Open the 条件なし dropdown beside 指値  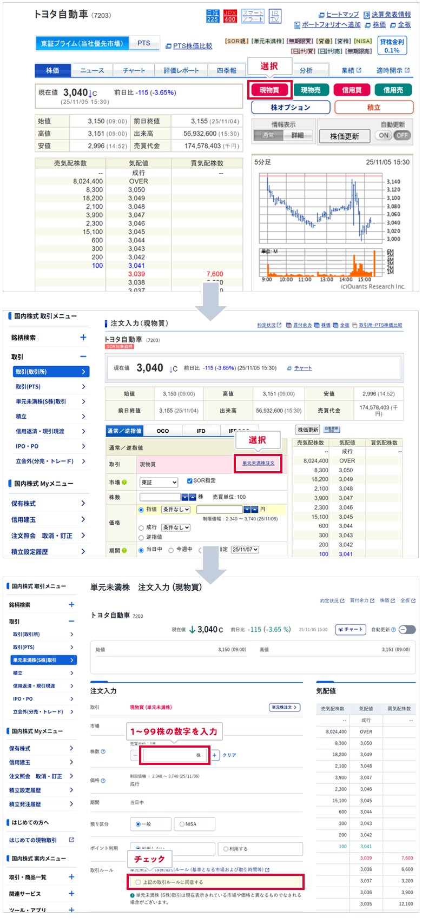[176, 510]
